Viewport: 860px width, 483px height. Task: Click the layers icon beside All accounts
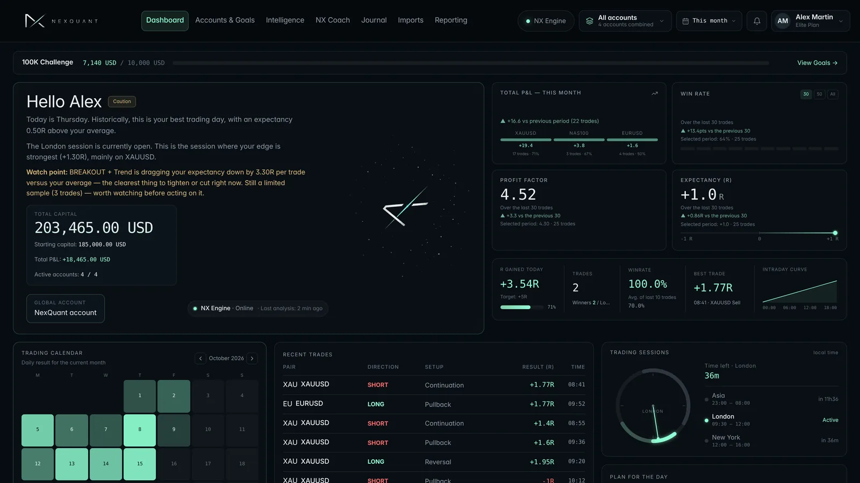point(590,21)
